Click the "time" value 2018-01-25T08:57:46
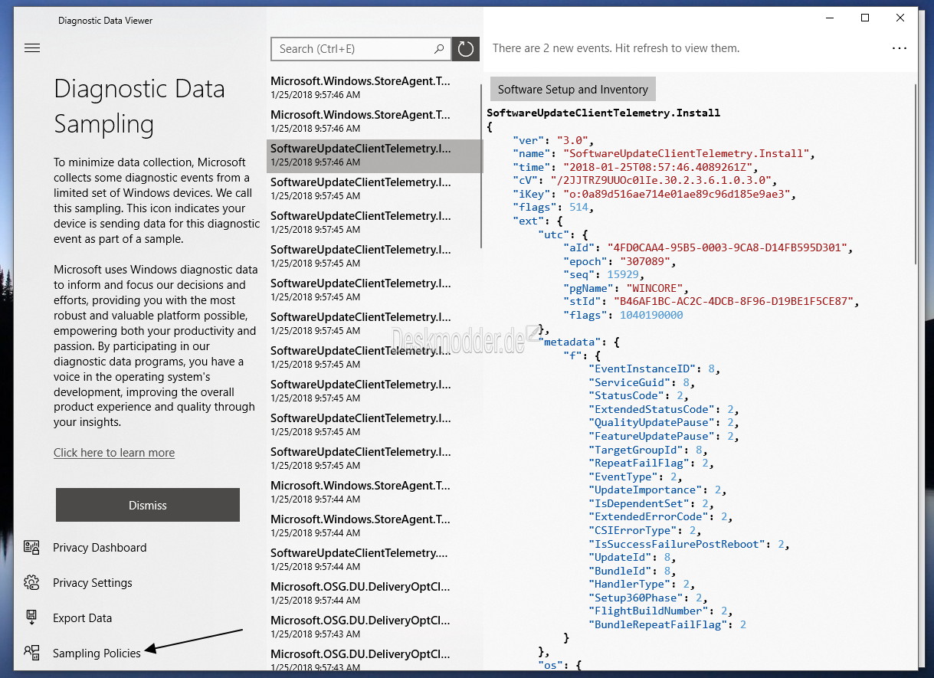934x678 pixels. (660, 167)
